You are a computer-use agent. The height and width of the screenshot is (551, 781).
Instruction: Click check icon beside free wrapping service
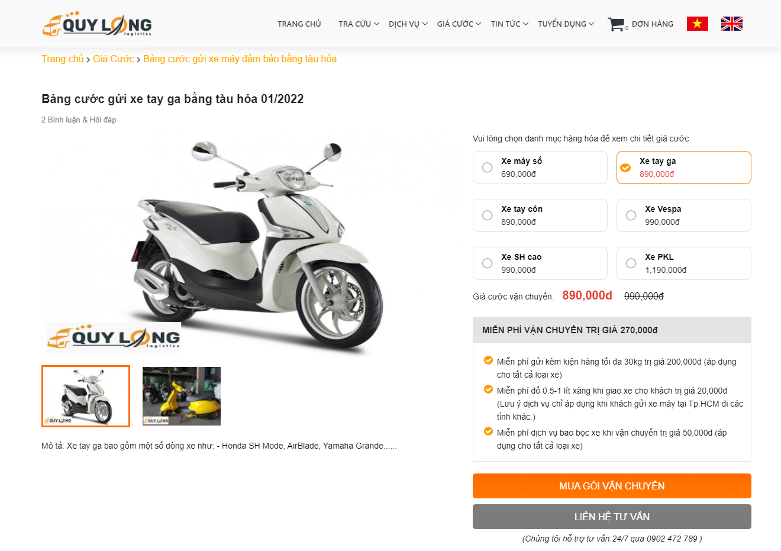[x=488, y=431]
